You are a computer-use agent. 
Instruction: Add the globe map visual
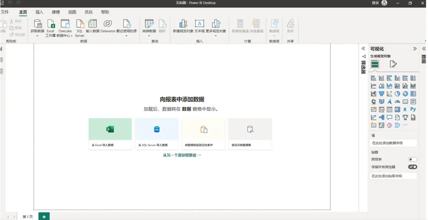(373, 102)
